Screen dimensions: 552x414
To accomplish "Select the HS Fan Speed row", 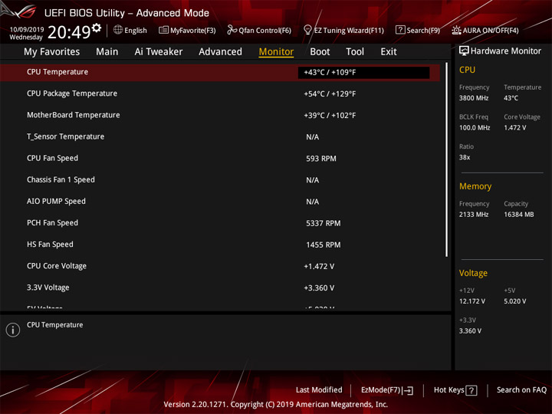I will [220, 245].
